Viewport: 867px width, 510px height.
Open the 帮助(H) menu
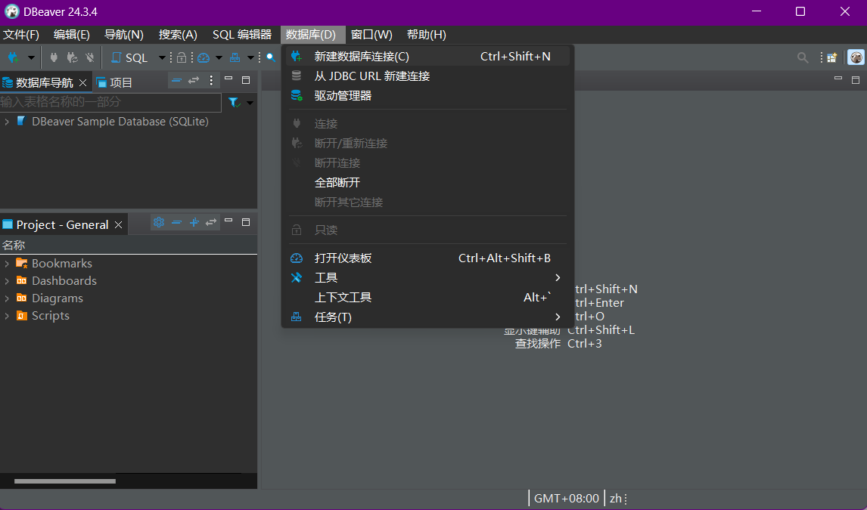[x=426, y=35]
